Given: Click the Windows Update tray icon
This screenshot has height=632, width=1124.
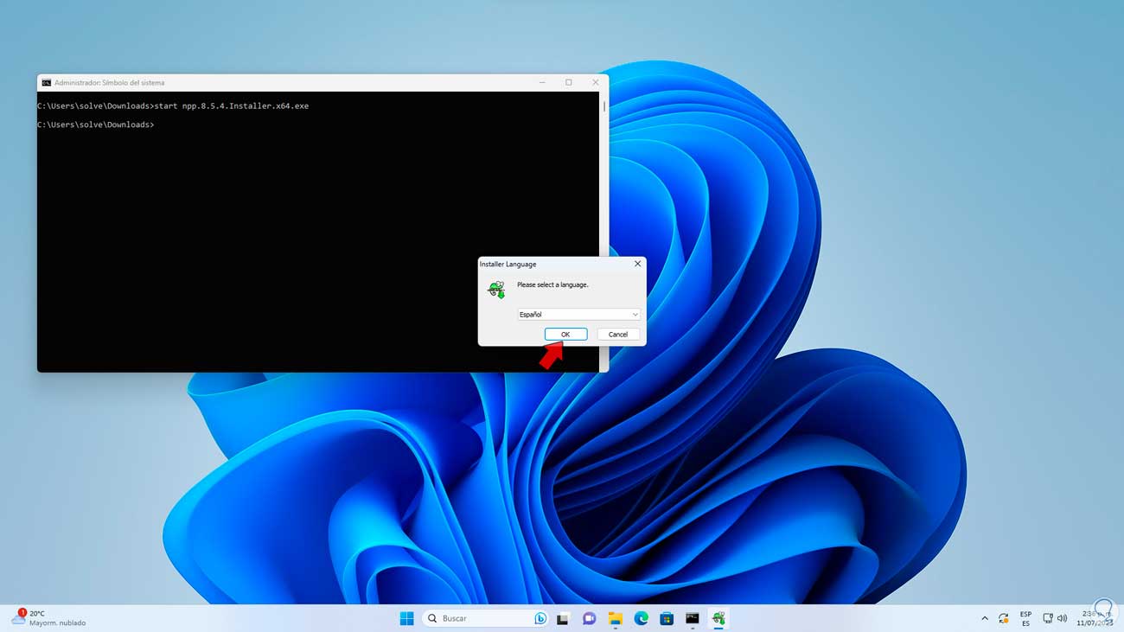Looking at the screenshot, I should click(x=1003, y=618).
